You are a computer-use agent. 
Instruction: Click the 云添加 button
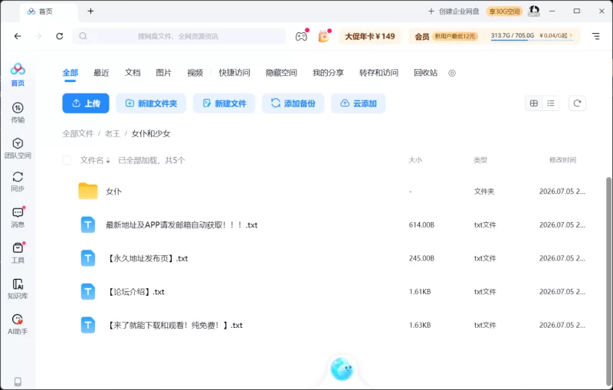click(358, 103)
